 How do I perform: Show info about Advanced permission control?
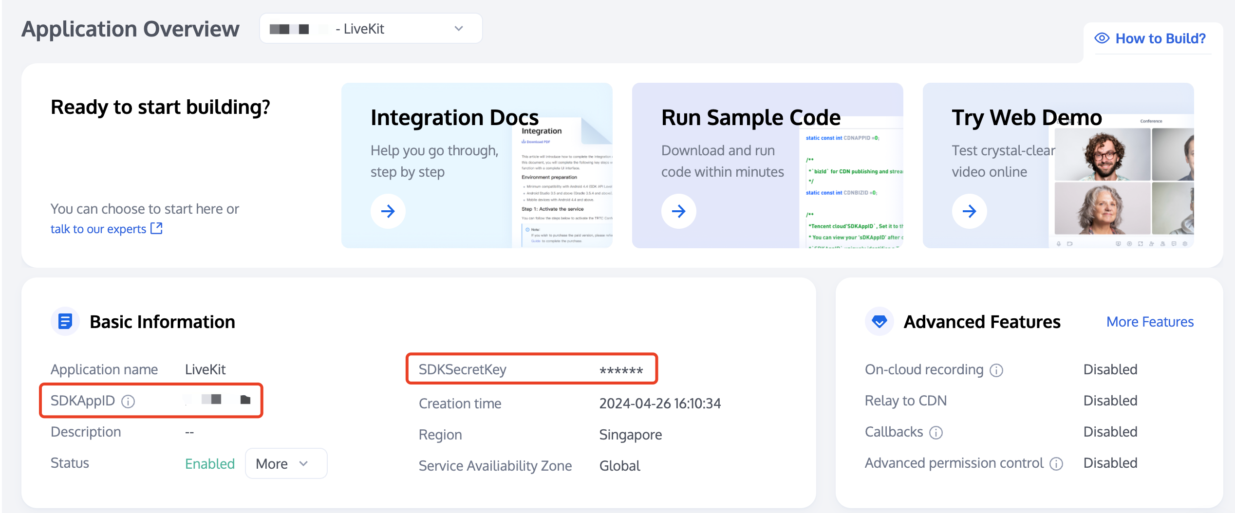point(1056,463)
